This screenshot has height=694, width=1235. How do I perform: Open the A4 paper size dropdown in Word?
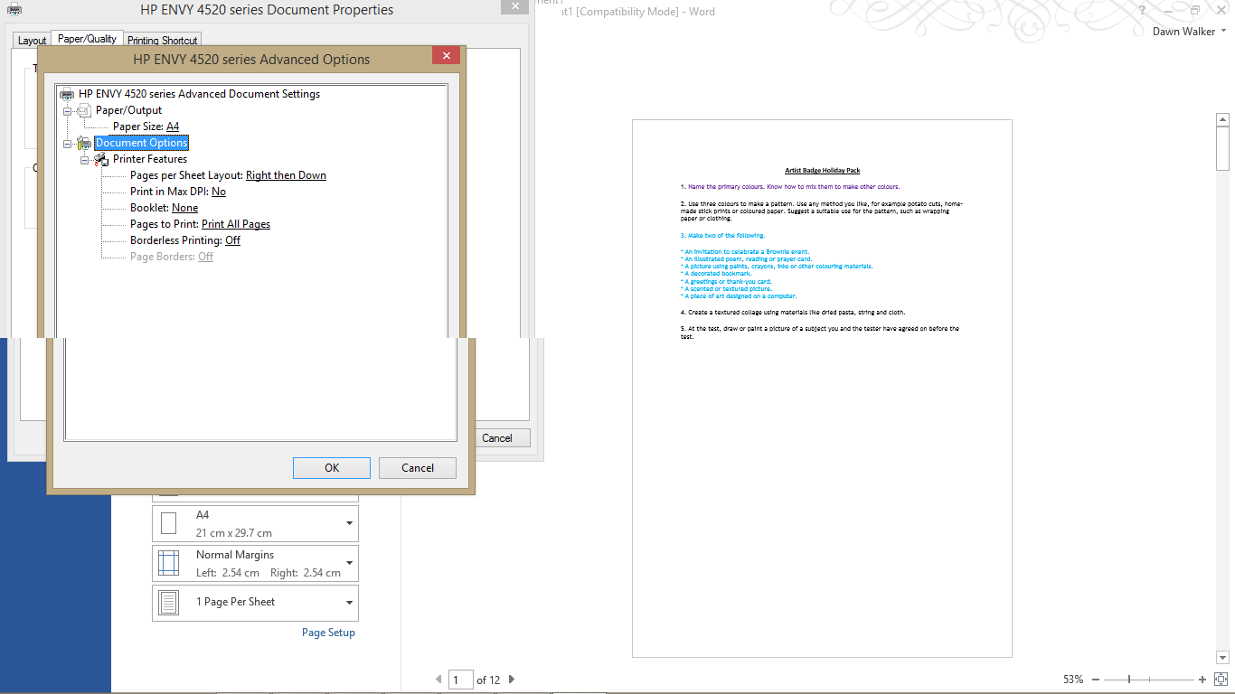[x=350, y=523]
